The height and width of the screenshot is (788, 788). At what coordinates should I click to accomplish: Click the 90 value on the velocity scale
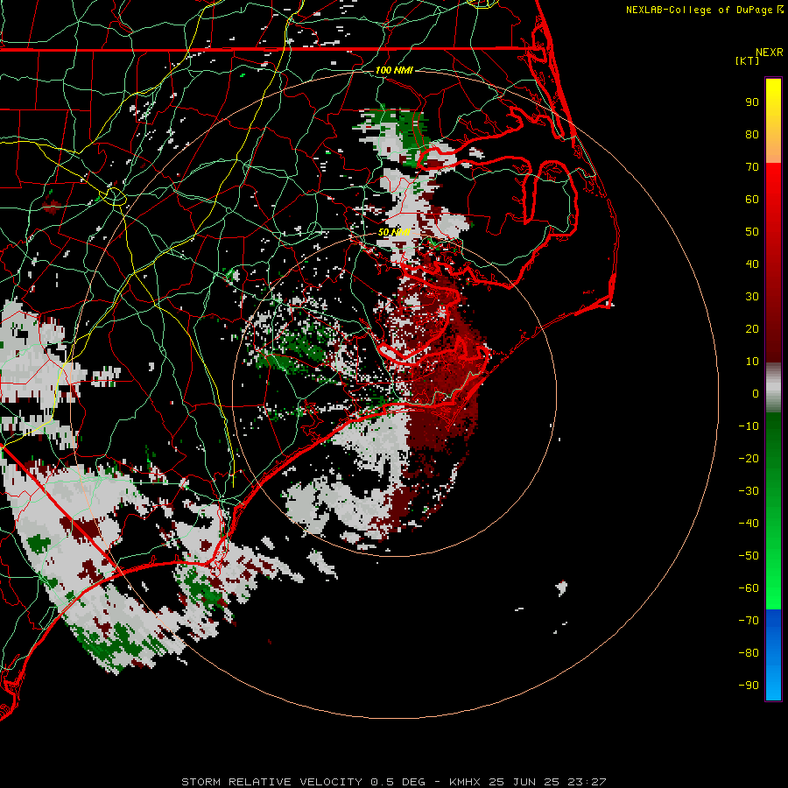(x=752, y=102)
